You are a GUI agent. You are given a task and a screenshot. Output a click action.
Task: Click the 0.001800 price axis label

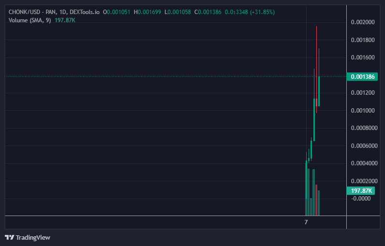[x=363, y=40]
